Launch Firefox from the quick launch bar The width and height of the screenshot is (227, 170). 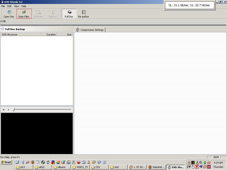click(33, 162)
